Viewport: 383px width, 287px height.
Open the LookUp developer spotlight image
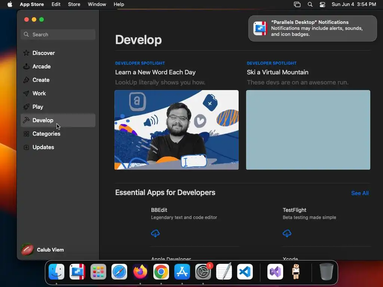177,130
